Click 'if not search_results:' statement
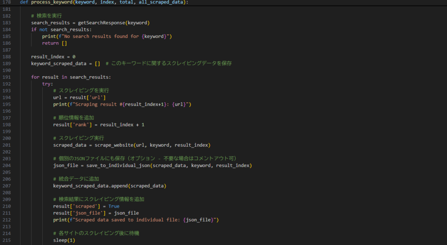Screen dimensions: 447x245 (x=61, y=30)
